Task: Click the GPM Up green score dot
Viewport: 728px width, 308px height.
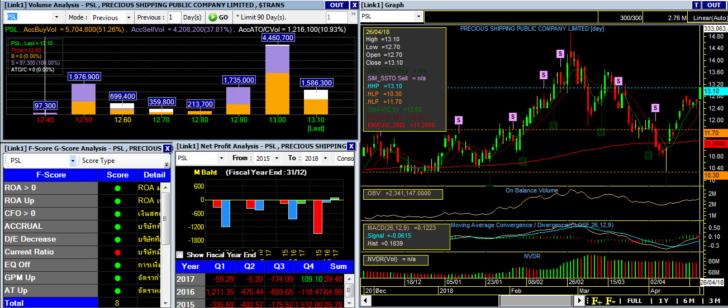Action: tap(118, 278)
